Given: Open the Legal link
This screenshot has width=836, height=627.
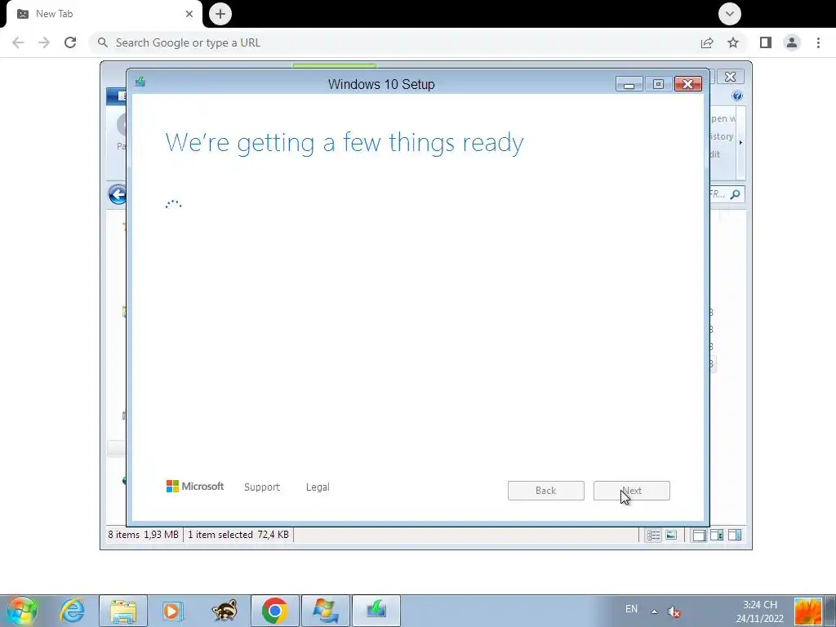Looking at the screenshot, I should tap(318, 487).
